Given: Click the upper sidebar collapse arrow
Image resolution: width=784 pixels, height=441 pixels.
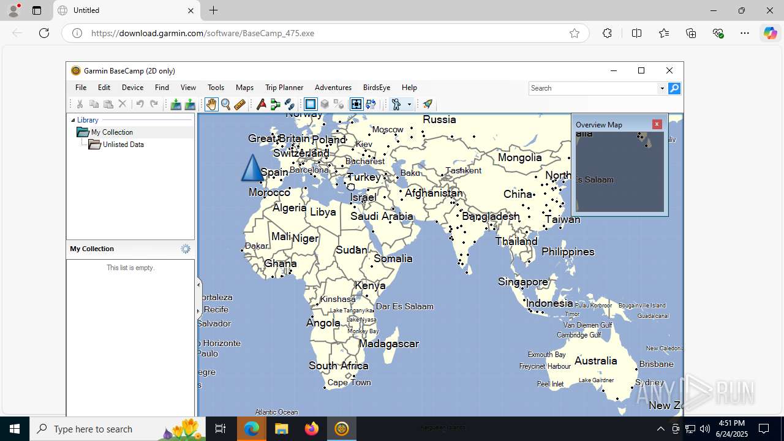Looking at the screenshot, I should (198, 284).
